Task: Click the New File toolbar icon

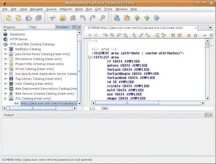Action: 9,18
